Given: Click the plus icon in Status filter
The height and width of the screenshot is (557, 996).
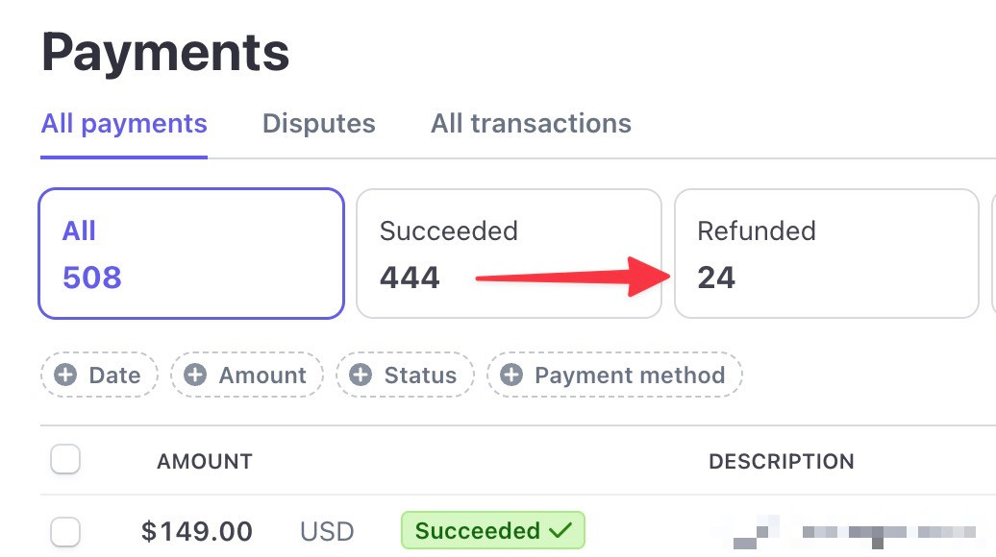Looking at the screenshot, I should (361, 375).
